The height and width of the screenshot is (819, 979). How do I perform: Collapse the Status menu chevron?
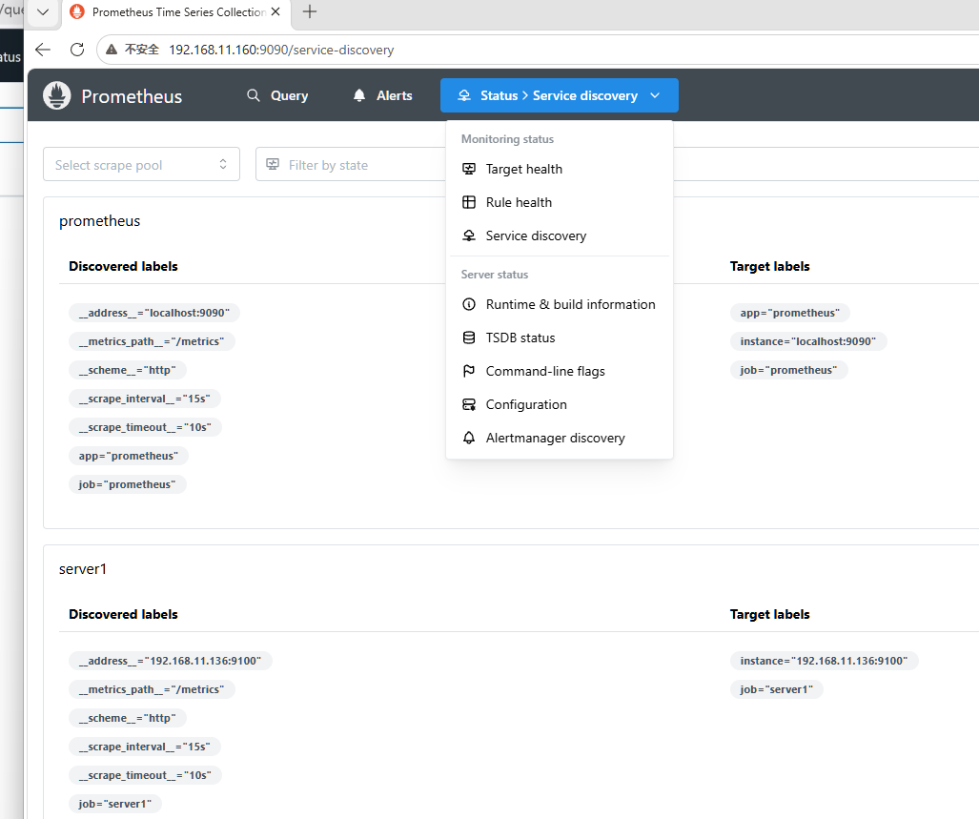tap(655, 95)
